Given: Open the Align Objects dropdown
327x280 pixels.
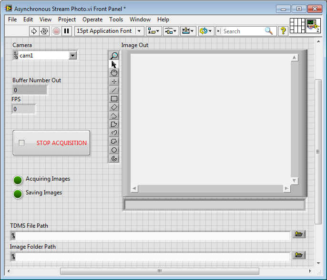Looking at the screenshot, I should pyautogui.click(x=153, y=31).
